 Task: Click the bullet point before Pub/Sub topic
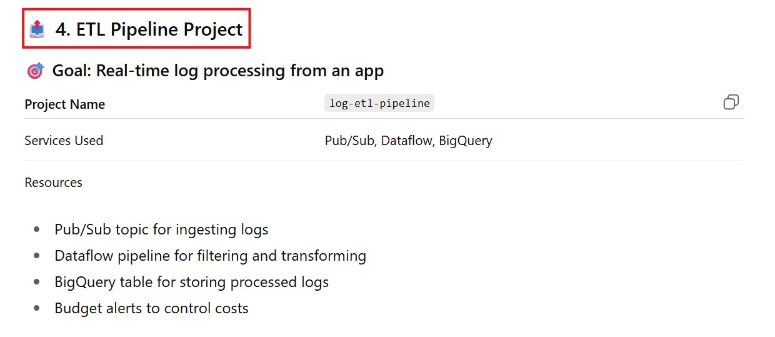coord(37,229)
